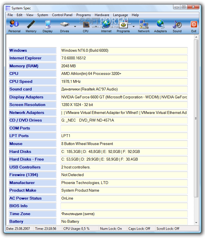Expand the Programs dropdown arrow

coord(133,26)
